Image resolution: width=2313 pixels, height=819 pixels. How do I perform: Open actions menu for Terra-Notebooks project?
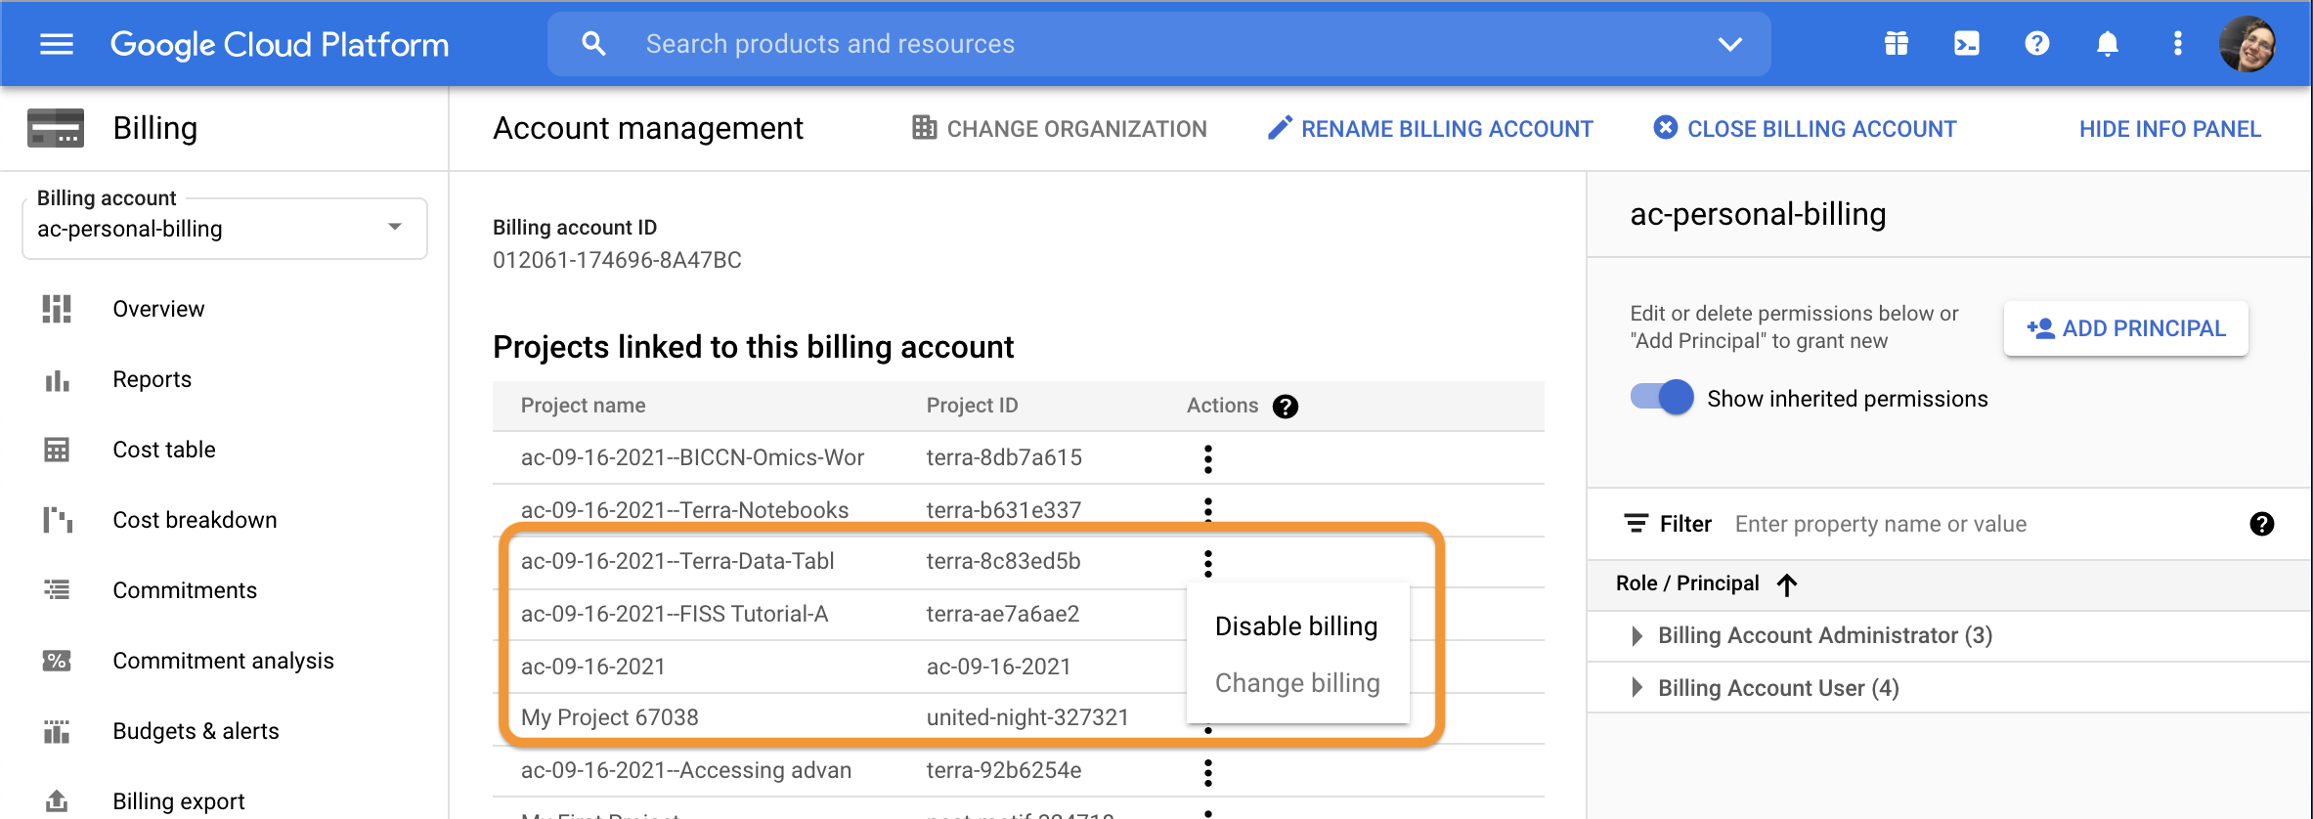coord(1208,509)
